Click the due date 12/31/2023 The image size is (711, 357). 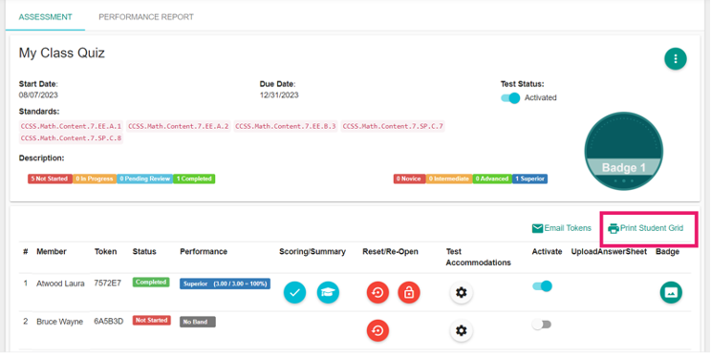(279, 95)
